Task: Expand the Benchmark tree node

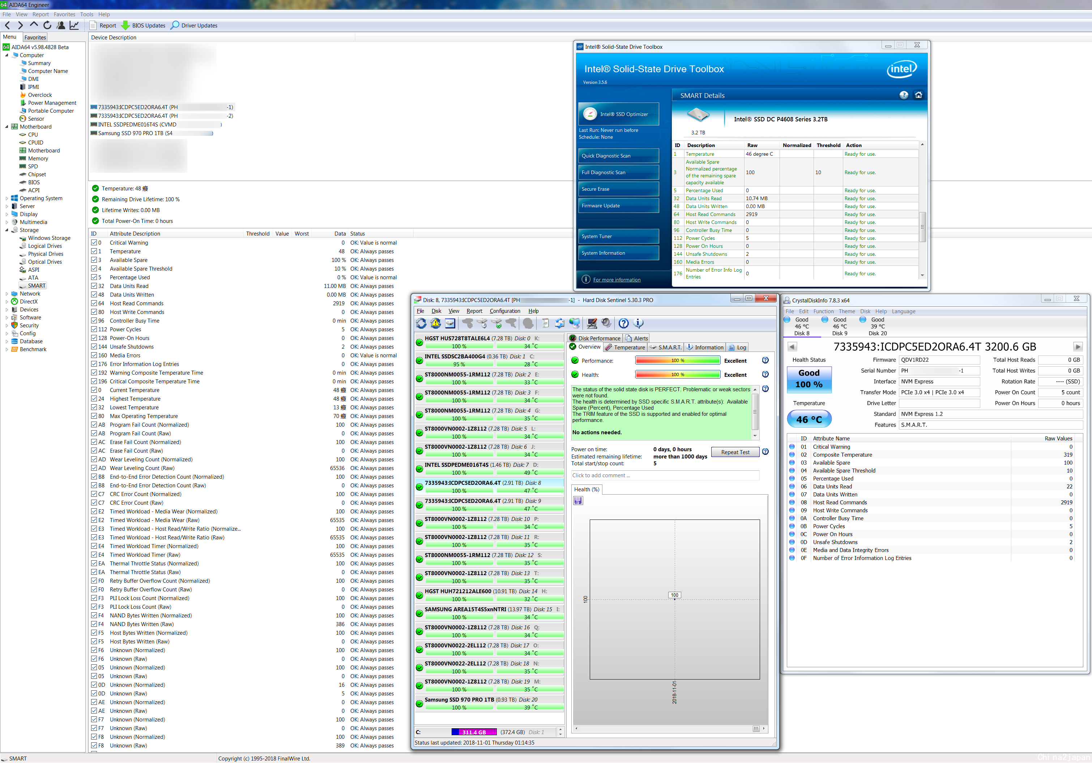Action: click(7, 349)
